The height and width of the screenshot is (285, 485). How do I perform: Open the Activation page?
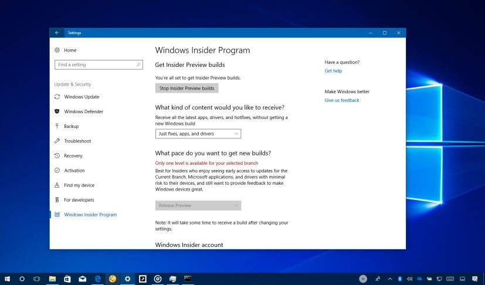[74, 170]
